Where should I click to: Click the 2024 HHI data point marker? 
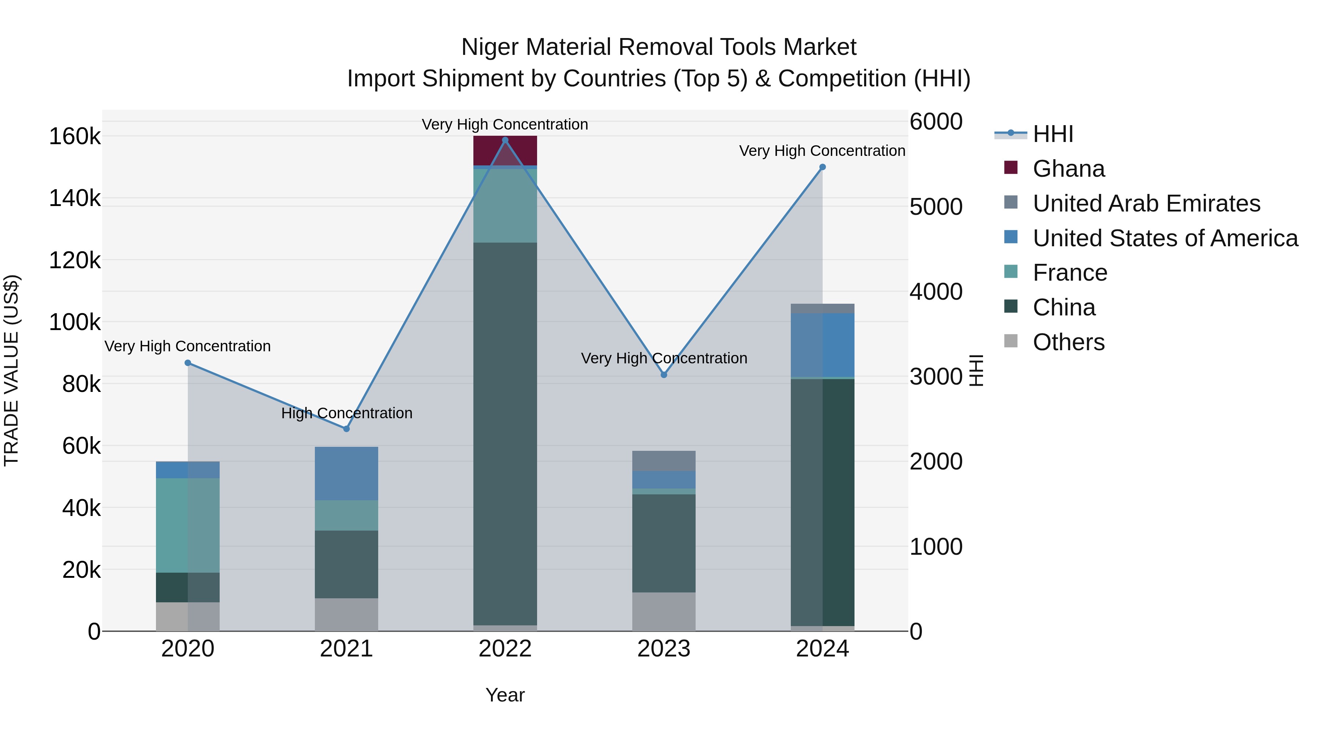point(823,167)
